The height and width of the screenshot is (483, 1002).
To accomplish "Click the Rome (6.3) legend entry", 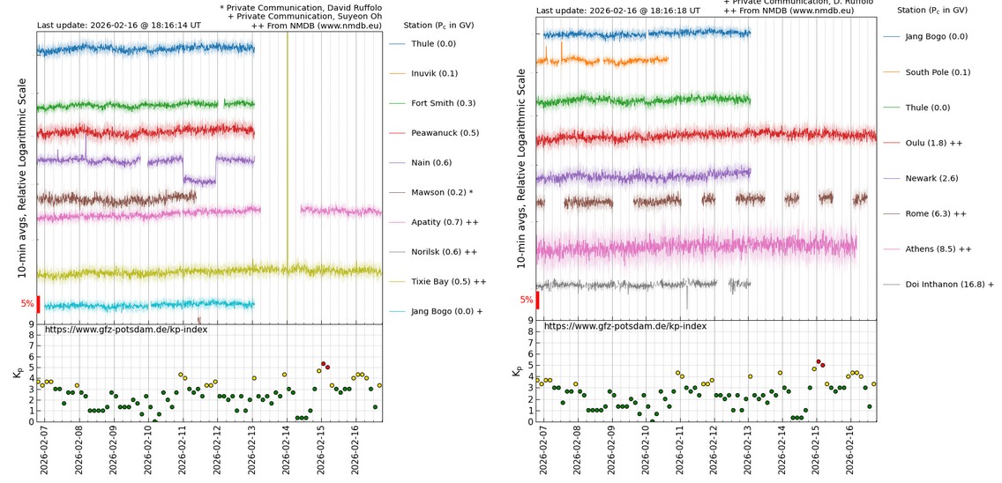I will point(936,214).
